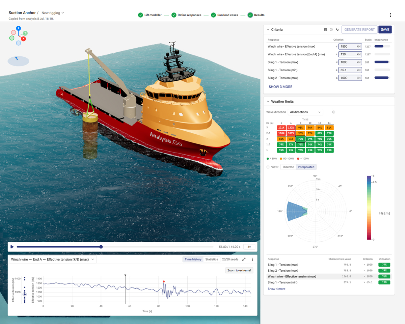Image resolution: width=405 pixels, height=324 pixels.
Task: Click the Generate Report button
Action: click(x=359, y=30)
